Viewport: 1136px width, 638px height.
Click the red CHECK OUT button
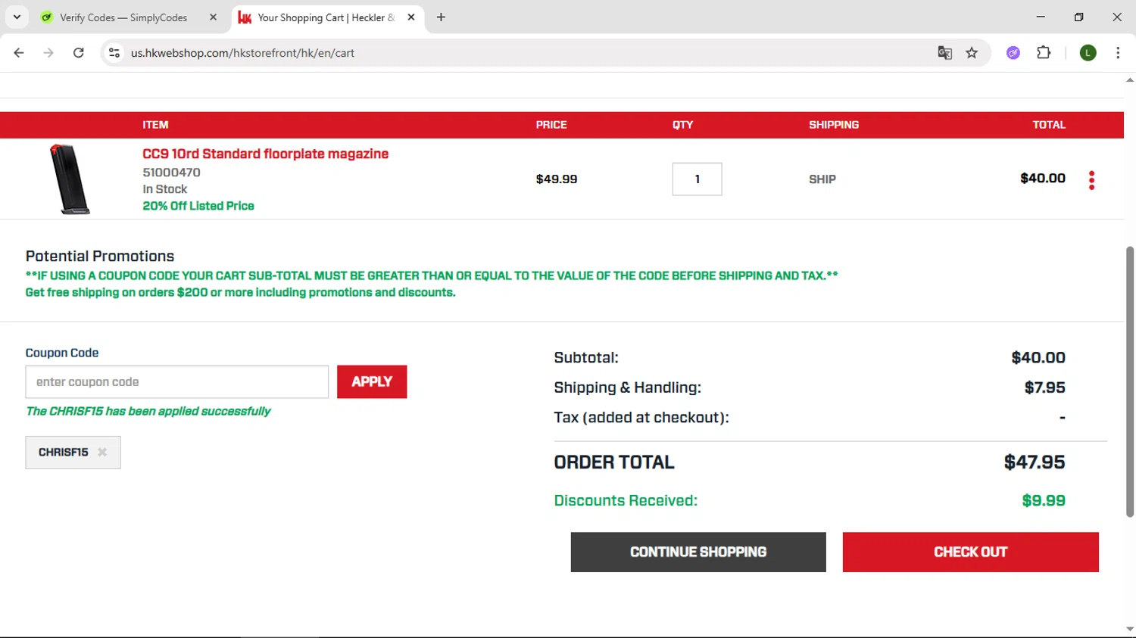(970, 552)
